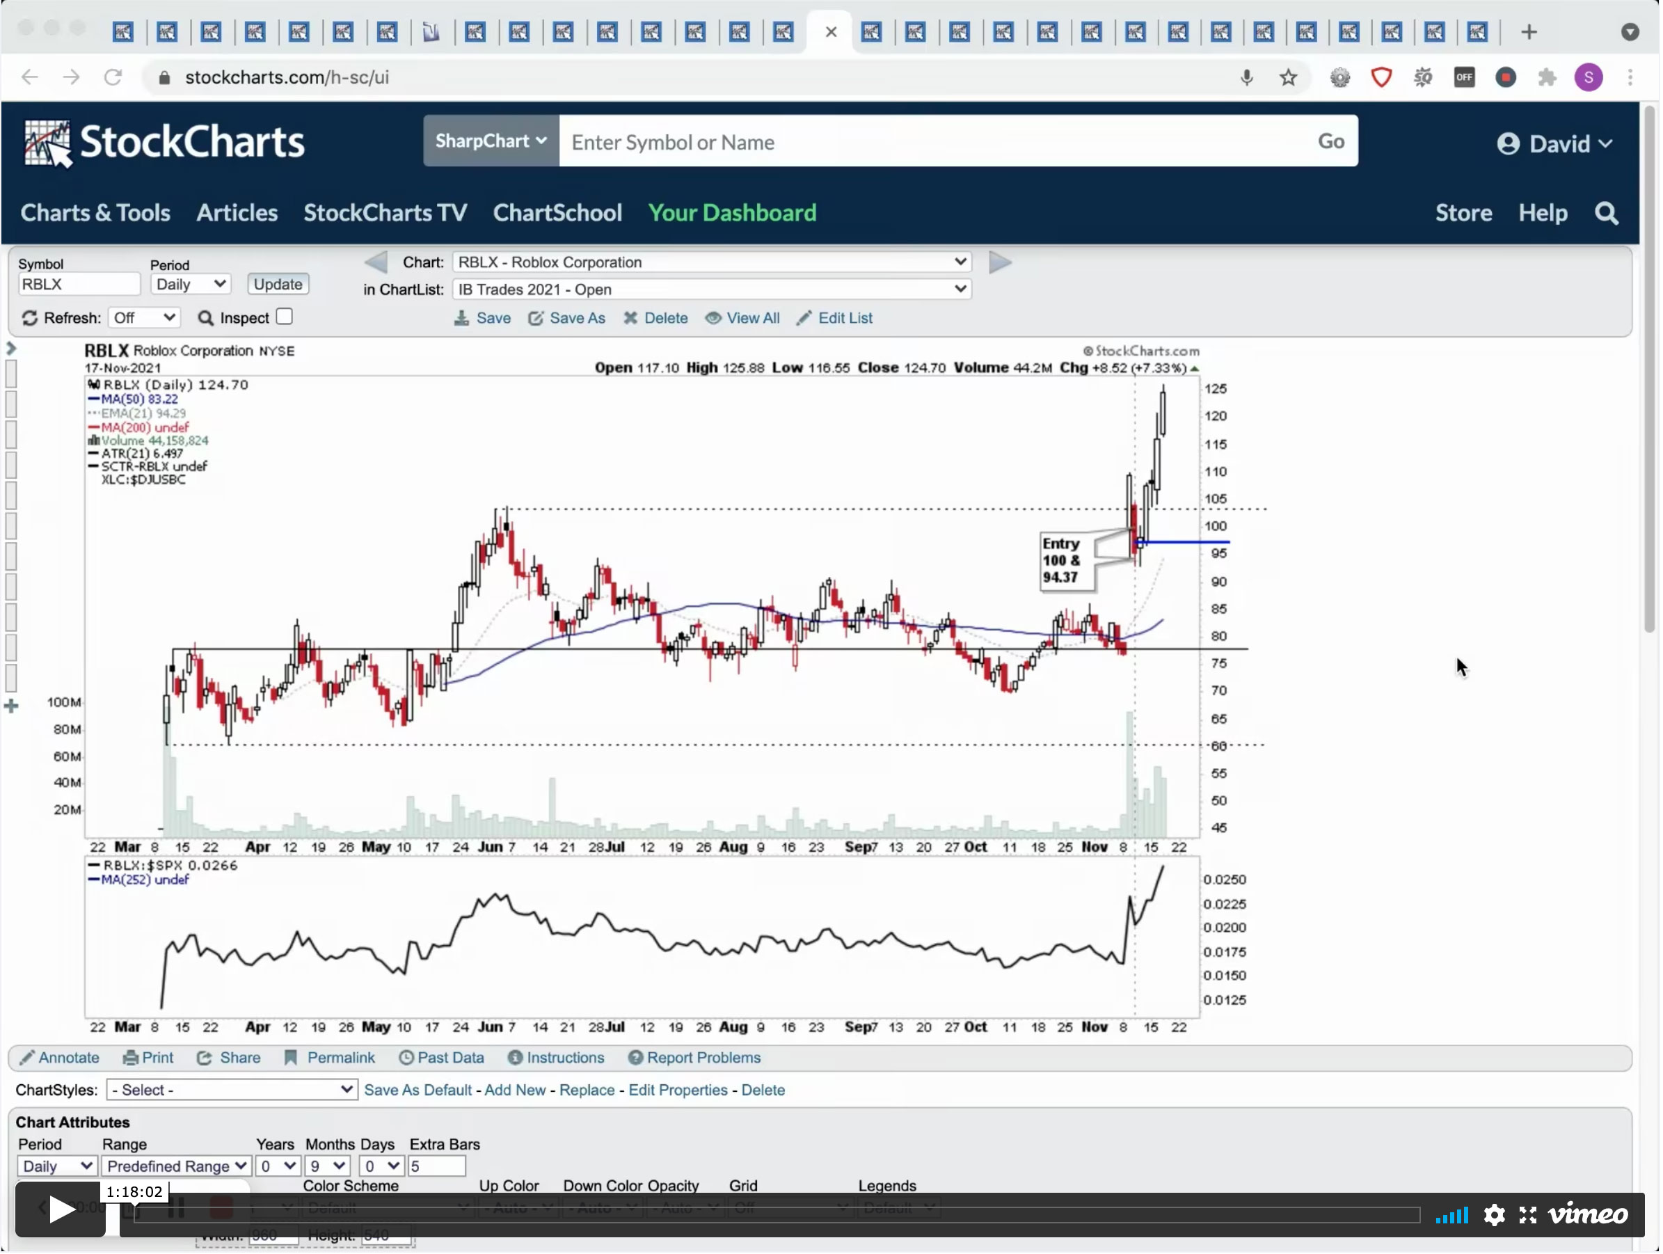Click the Save As link
Screen dimensions: 1663x1254
point(566,318)
